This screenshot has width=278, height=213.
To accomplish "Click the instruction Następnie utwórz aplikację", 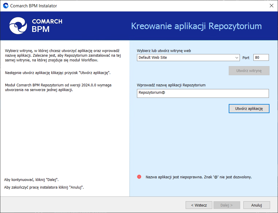I will (57, 73).
